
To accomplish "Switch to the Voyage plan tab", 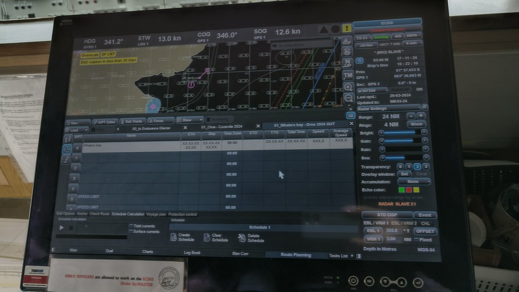I will [x=156, y=214].
